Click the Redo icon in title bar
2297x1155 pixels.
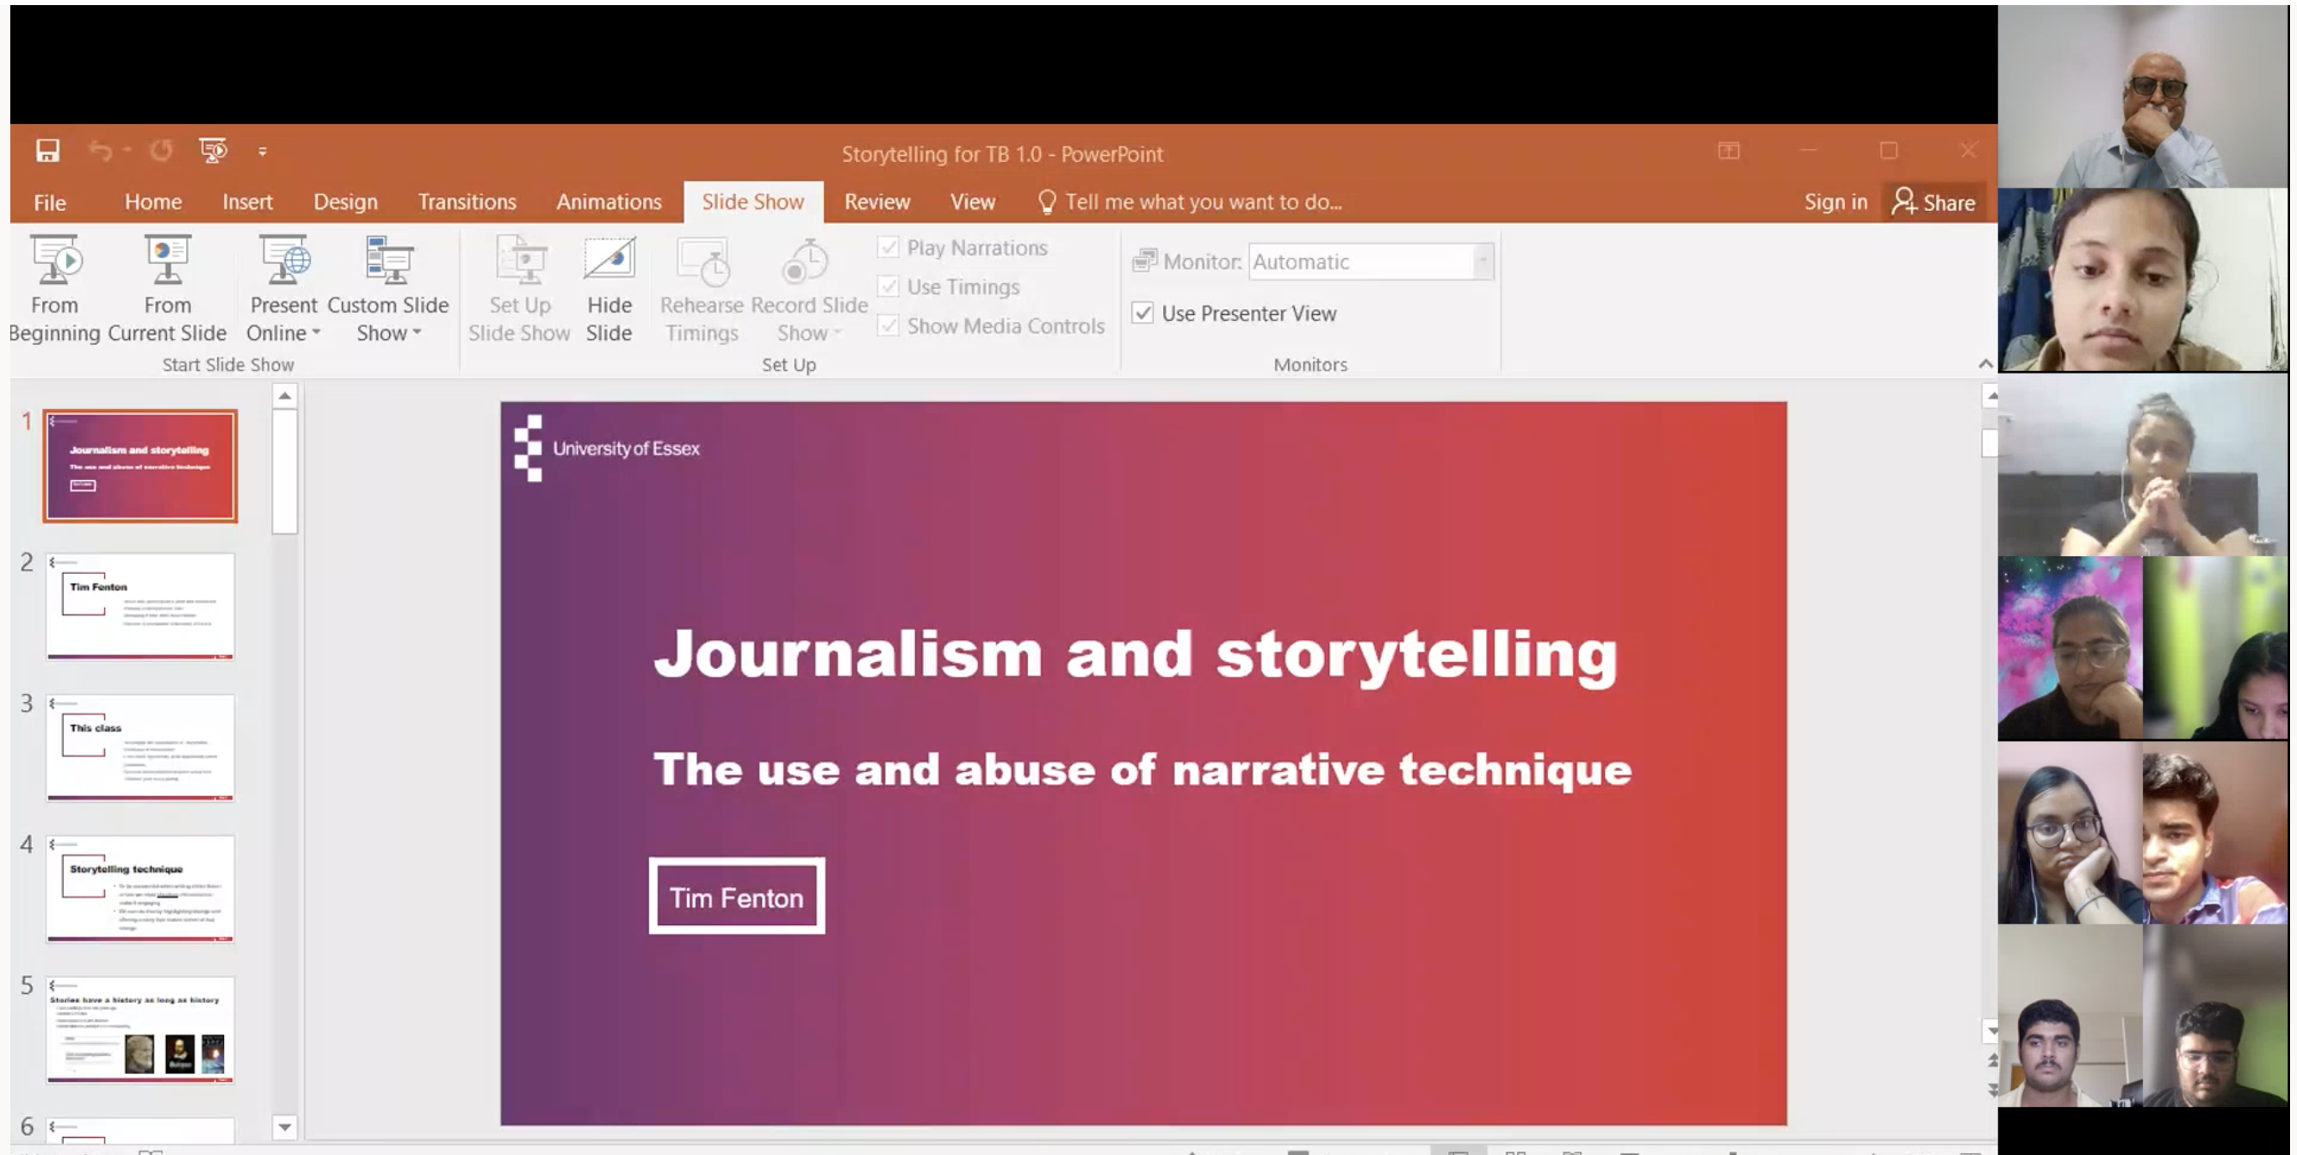(160, 151)
